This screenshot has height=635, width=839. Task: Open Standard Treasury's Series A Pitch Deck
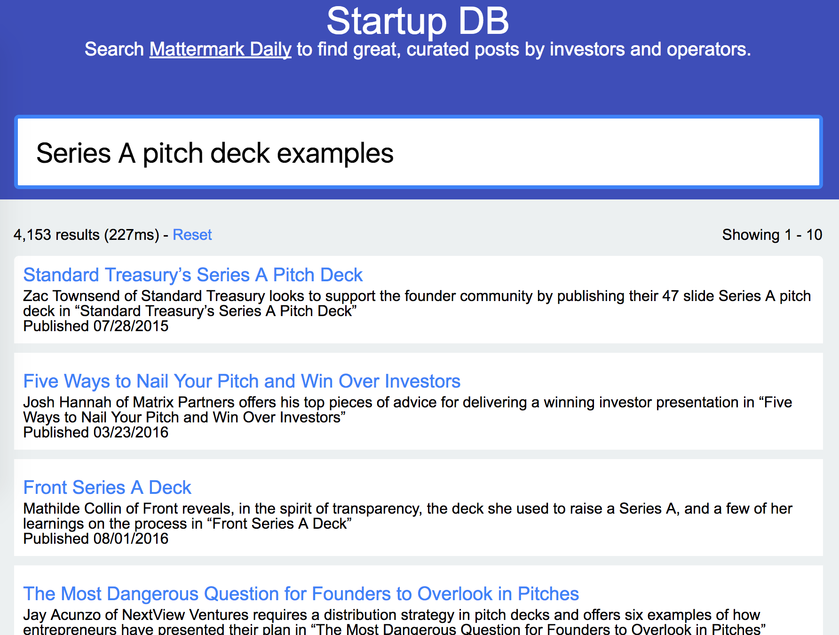193,275
